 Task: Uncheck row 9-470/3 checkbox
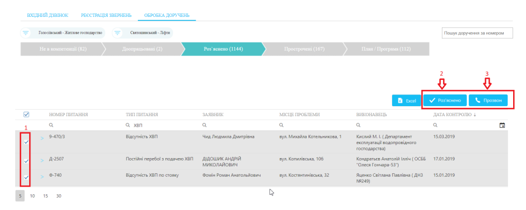(26, 142)
